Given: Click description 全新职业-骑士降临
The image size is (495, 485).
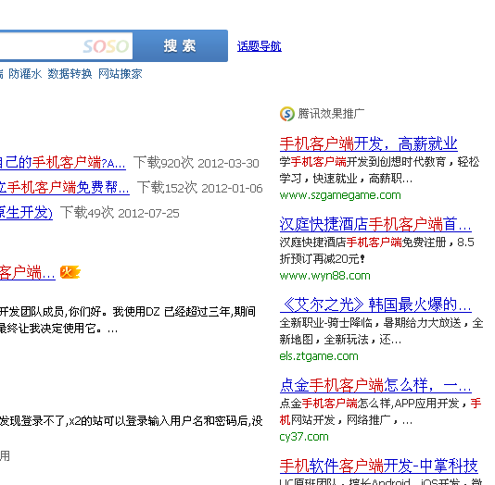Looking at the screenshot, I should pos(381,331).
